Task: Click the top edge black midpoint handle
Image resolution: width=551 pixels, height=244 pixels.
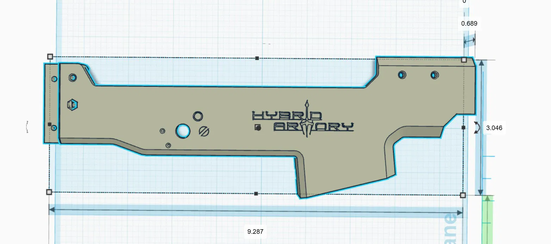Action: coord(257,58)
